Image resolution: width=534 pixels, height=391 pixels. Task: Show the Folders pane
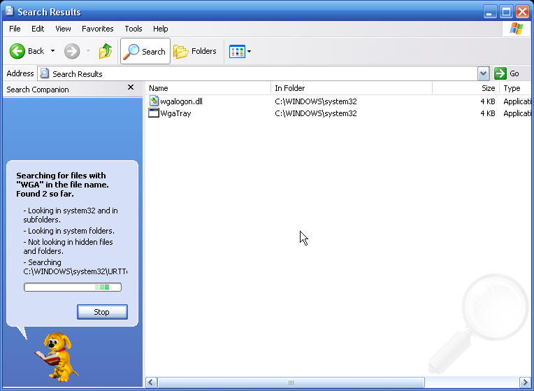click(x=195, y=51)
